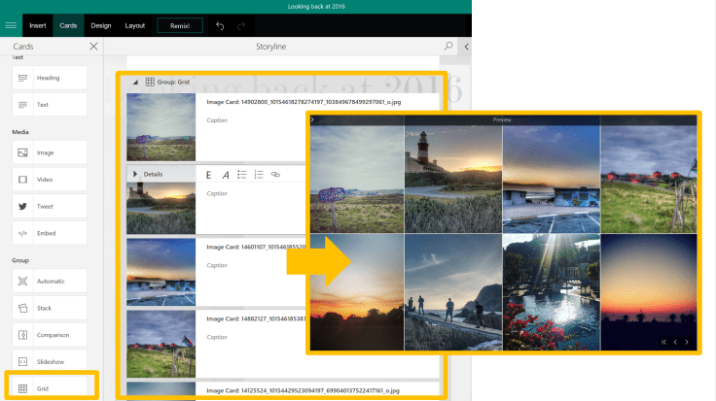The height and width of the screenshot is (401, 716).
Task: Switch to the Insert tab
Action: coord(37,25)
